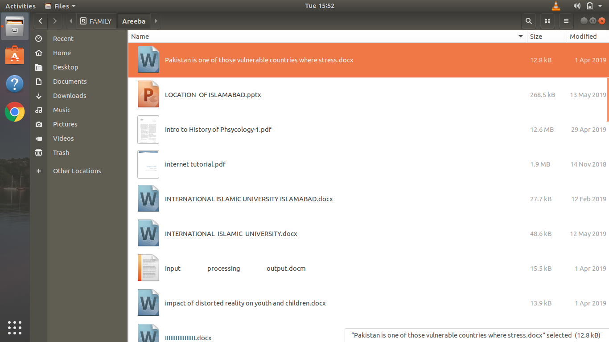Click the 12 May 2019 modified date

coord(588,234)
